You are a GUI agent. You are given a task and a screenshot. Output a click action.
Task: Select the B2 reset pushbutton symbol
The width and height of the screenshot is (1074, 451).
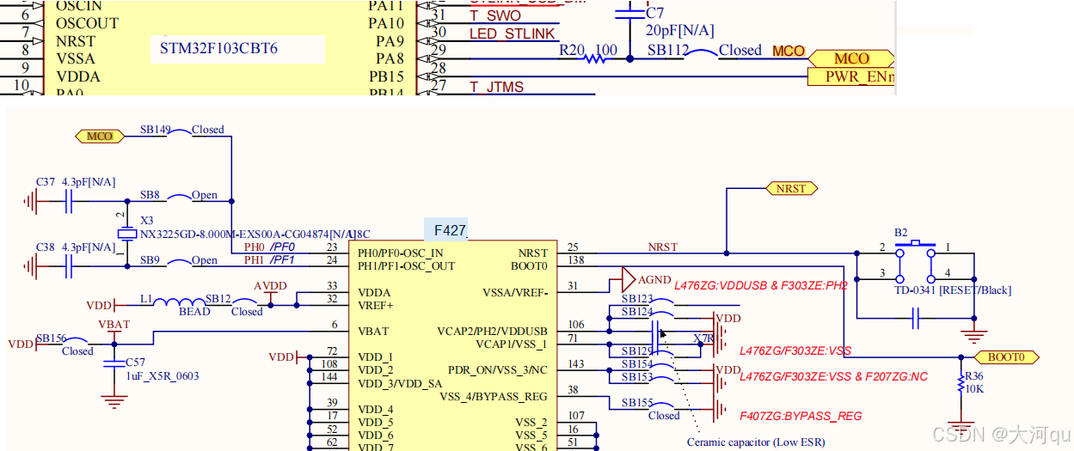[x=915, y=261]
